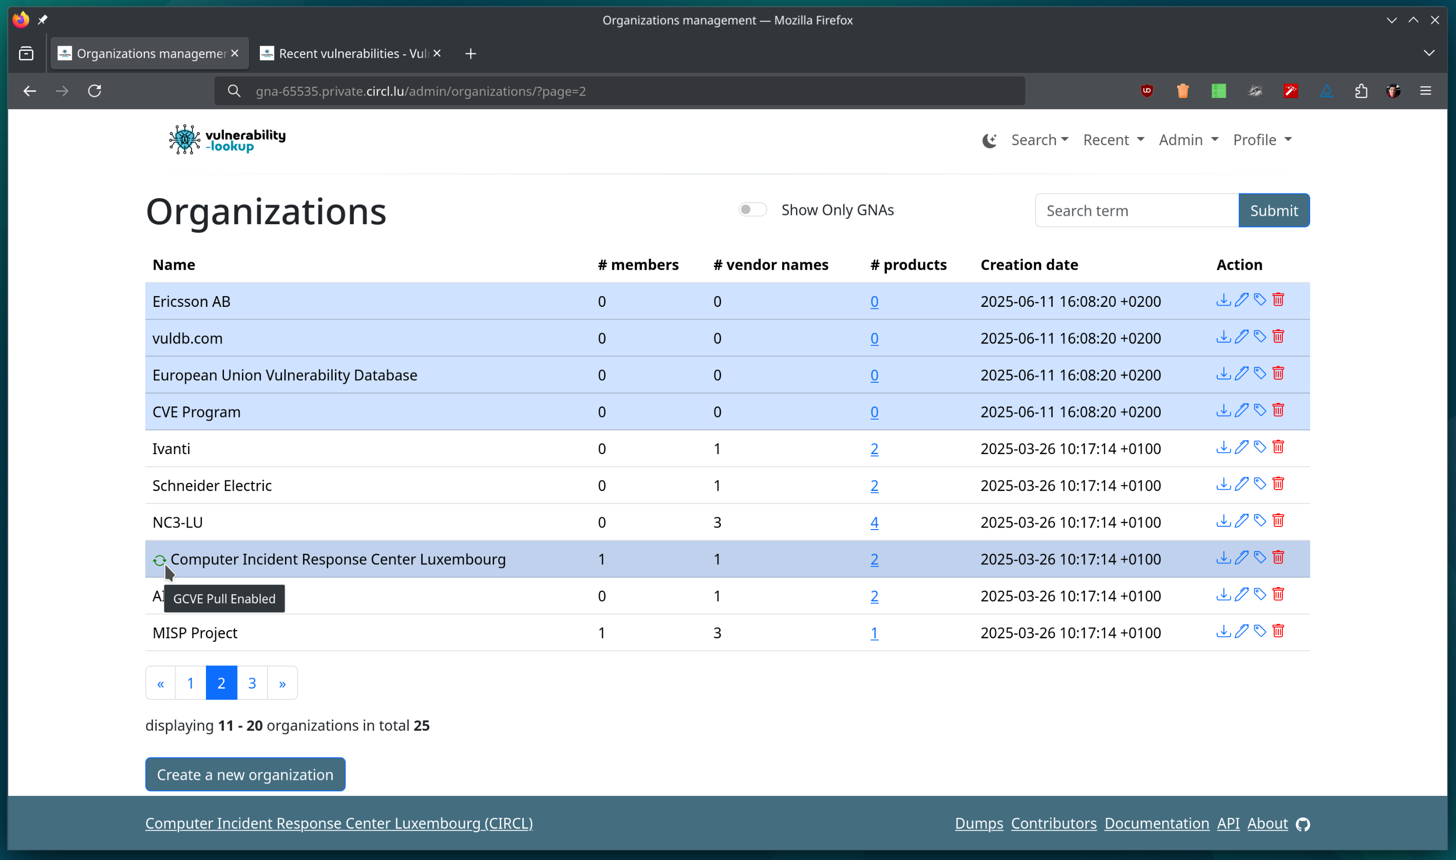Click tag icon in NC3-LU row
The image size is (1456, 860).
point(1259,520)
